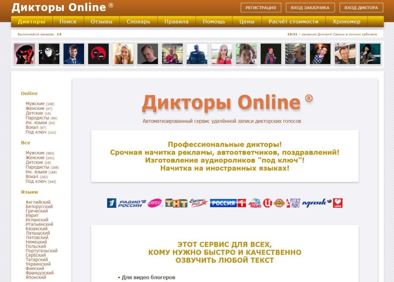Open all Детские (29) voices
This screenshot has width=394, height=282.
coord(38,162)
